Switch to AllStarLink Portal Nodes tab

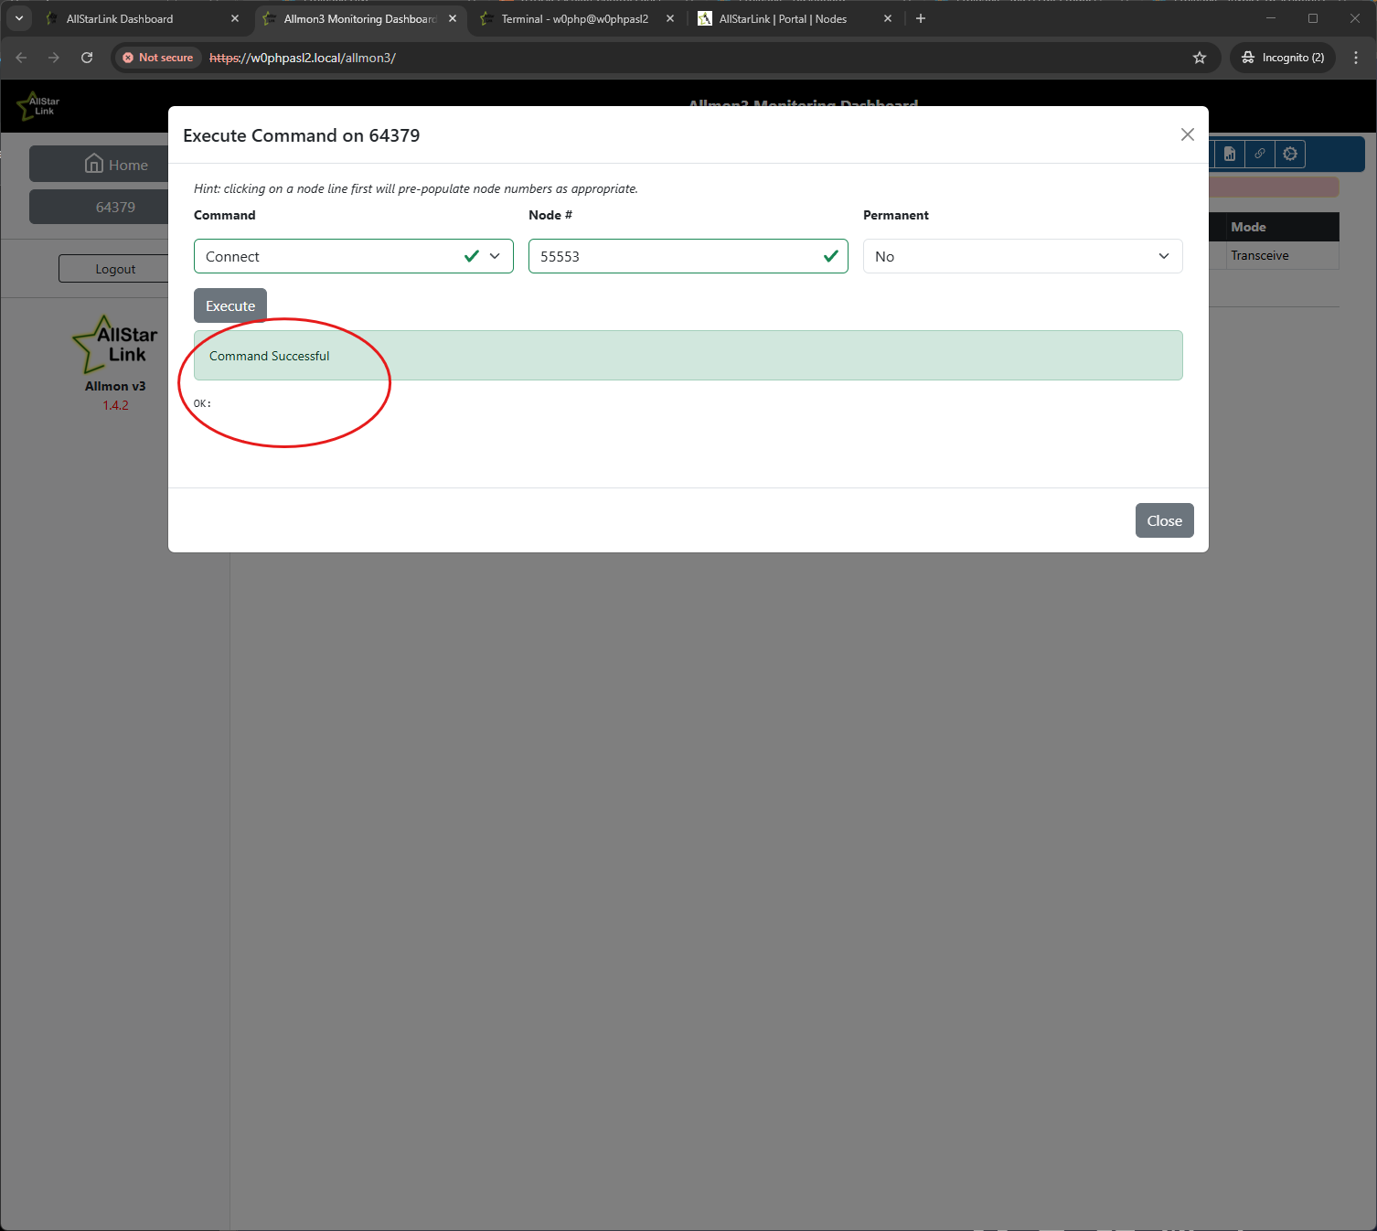(x=783, y=18)
